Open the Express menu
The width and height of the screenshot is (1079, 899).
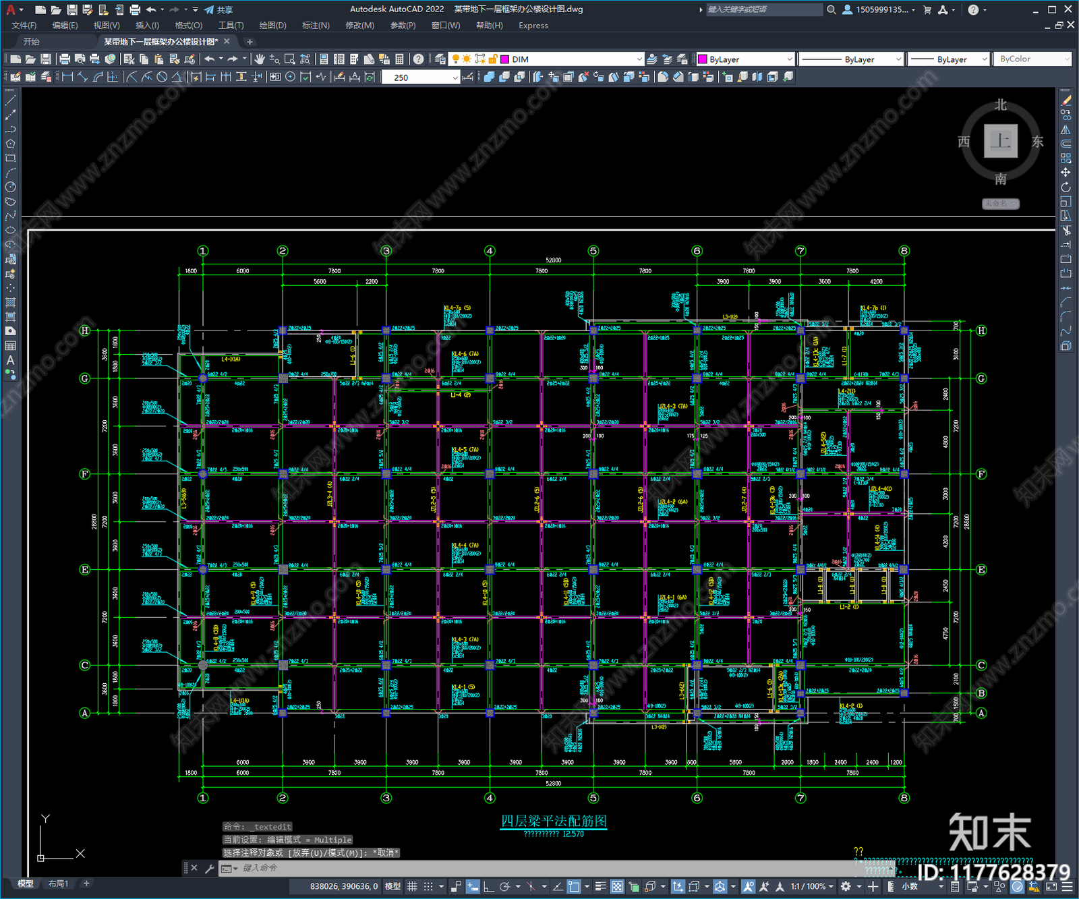(x=533, y=25)
